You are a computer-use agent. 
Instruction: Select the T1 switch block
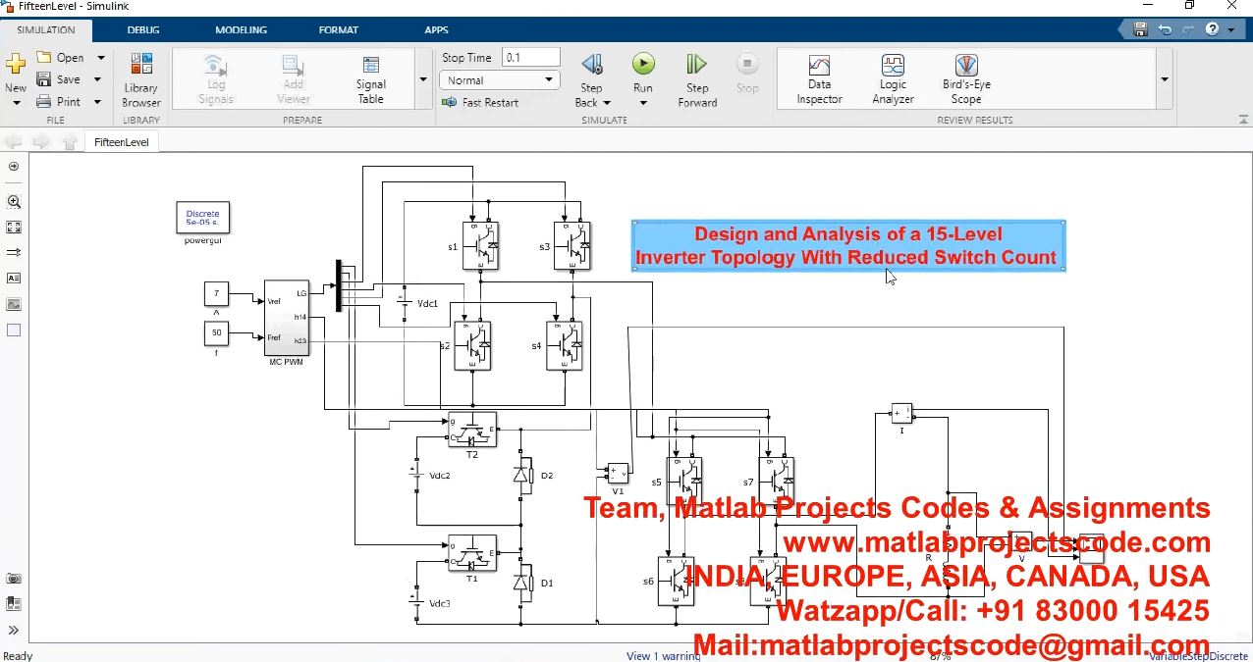click(472, 553)
